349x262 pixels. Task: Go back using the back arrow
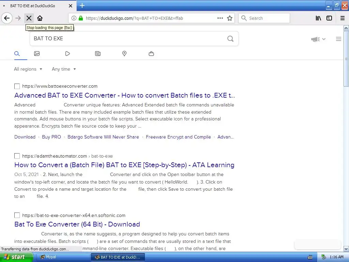[x=7, y=18]
